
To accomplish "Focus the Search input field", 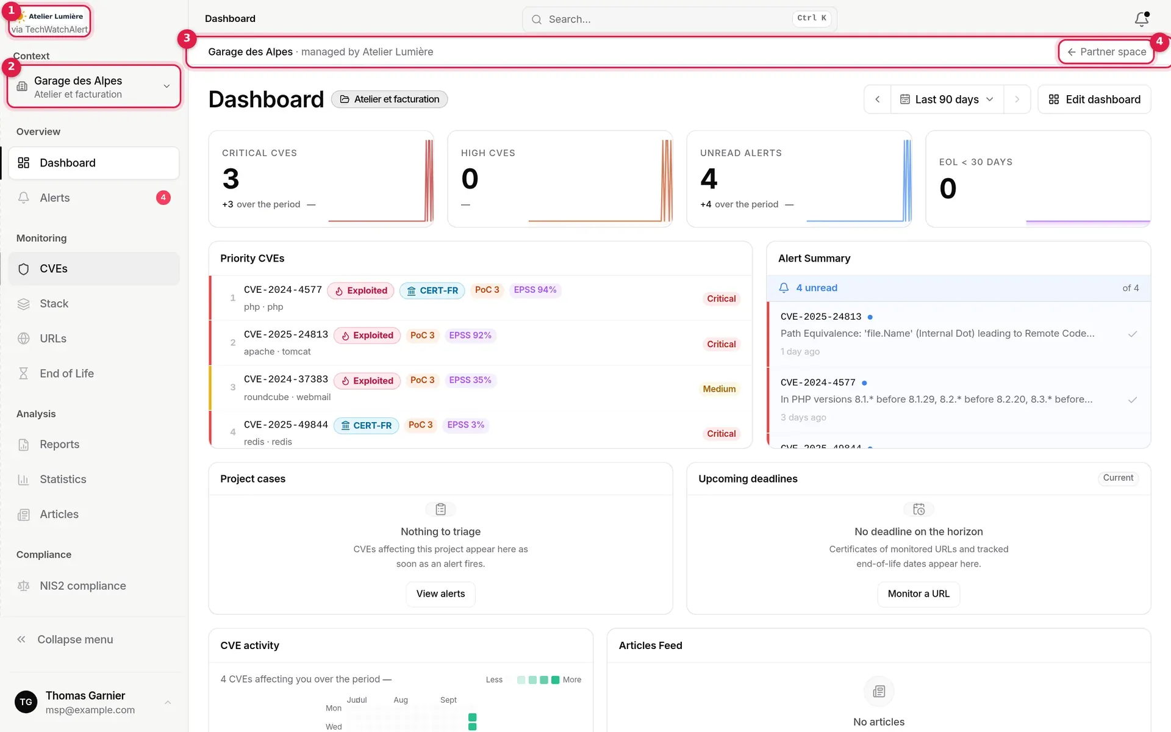I will 679,20.
